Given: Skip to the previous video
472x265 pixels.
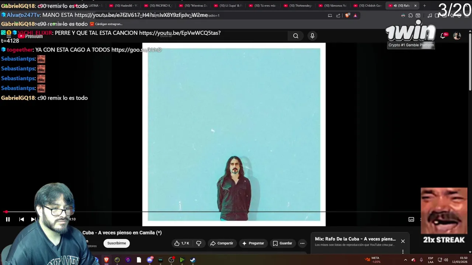Looking at the screenshot, I should pyautogui.click(x=21, y=219).
